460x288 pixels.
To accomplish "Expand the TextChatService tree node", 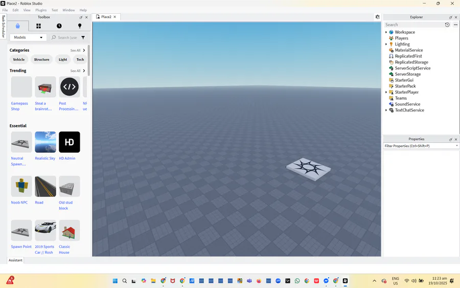I will point(386,110).
